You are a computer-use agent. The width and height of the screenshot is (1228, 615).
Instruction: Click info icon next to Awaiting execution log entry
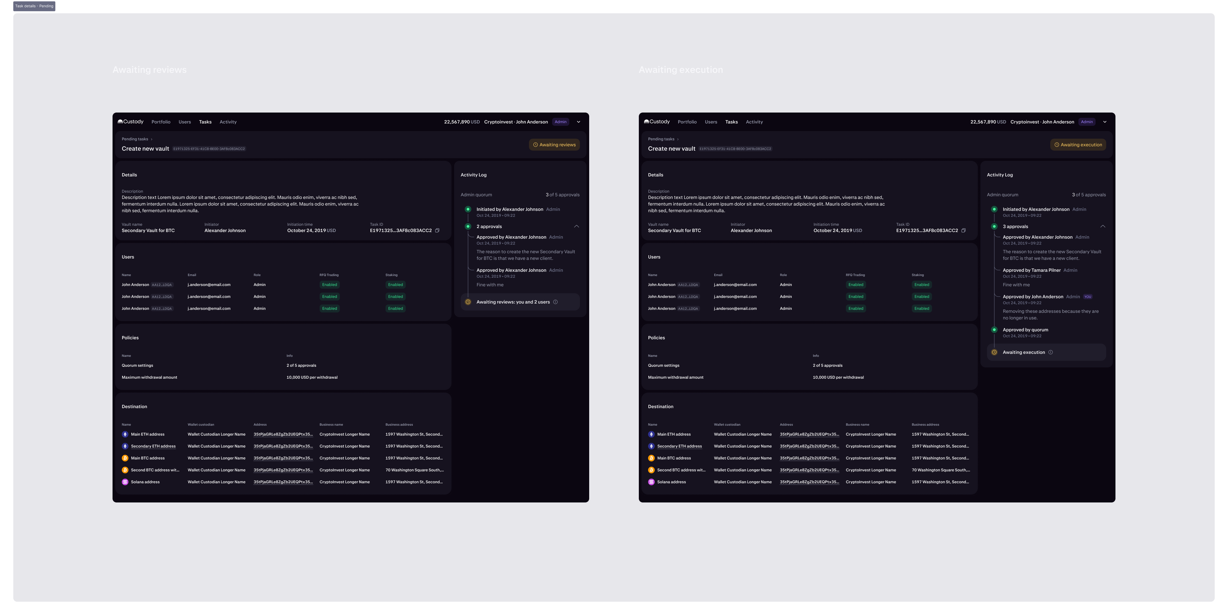pos(1051,352)
